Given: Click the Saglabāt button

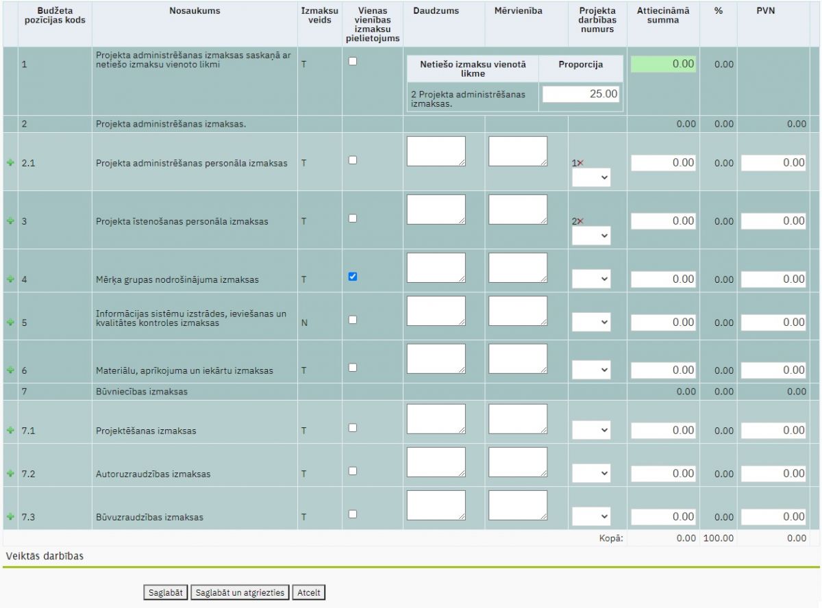Looking at the screenshot, I should (x=165, y=593).
